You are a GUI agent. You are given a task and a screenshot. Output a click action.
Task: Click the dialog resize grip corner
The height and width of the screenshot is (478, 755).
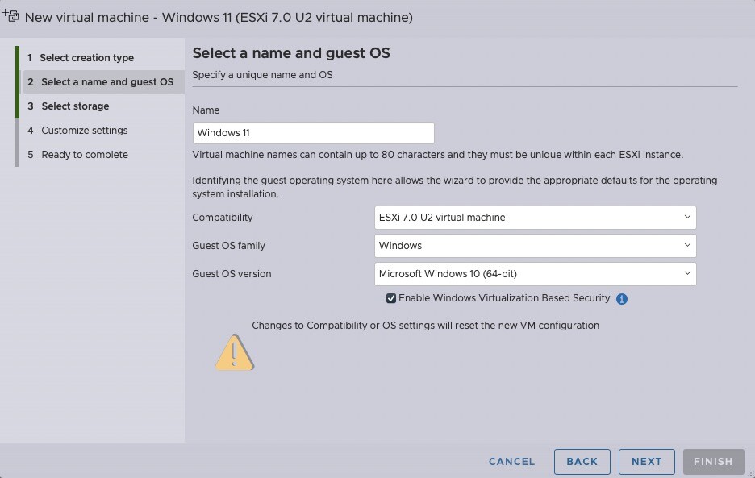[751, 474]
